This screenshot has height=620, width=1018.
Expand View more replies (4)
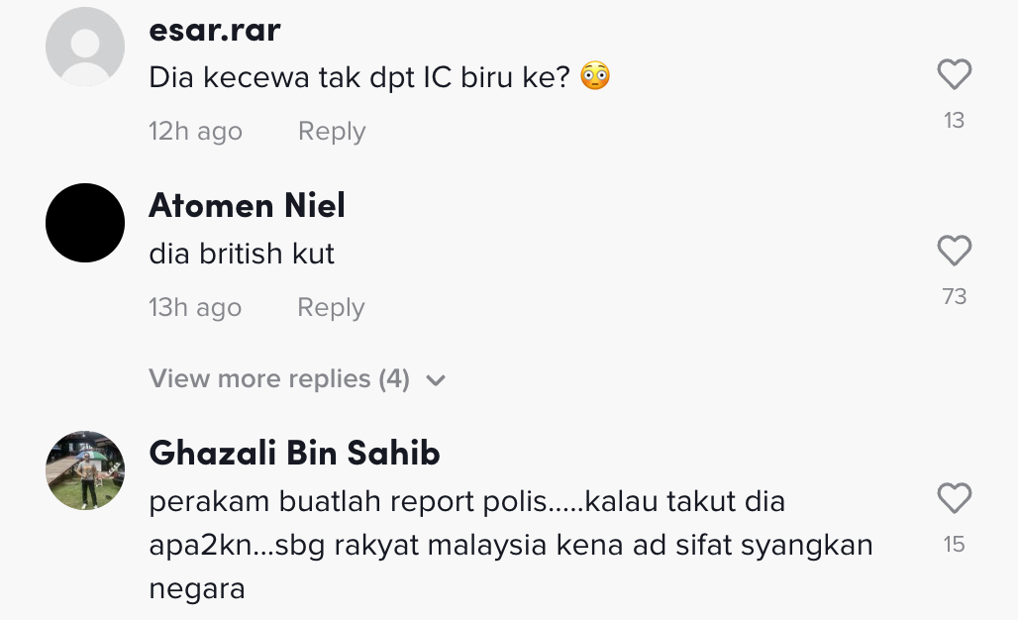[x=279, y=379]
